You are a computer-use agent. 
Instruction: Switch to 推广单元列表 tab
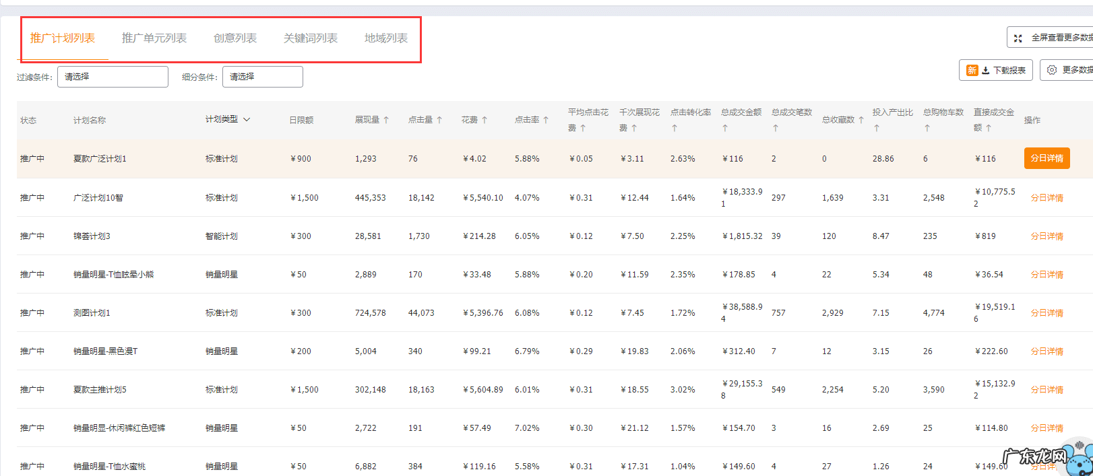coord(154,38)
